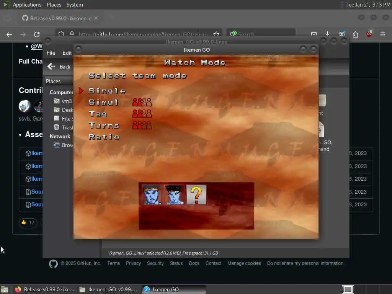Choose Simul team mode
Viewport: 392px width, 294px height.
pyautogui.click(x=103, y=103)
